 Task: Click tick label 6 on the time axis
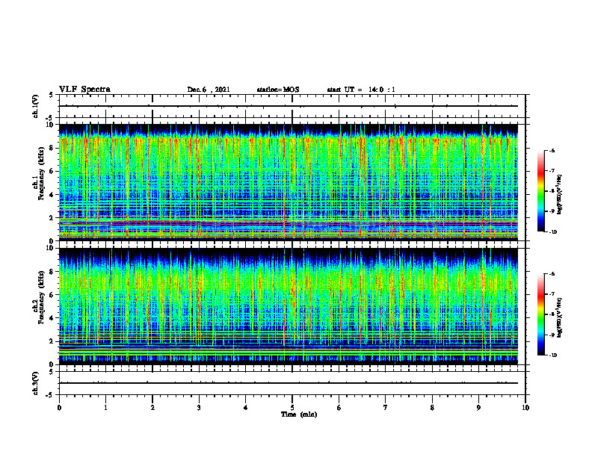tap(339, 408)
